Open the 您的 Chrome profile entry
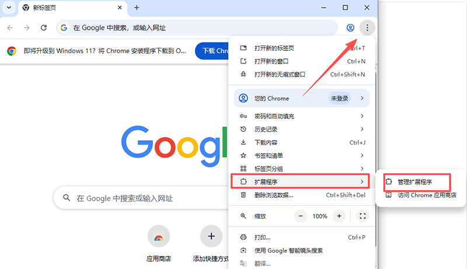The height and width of the screenshot is (269, 467). pos(302,98)
